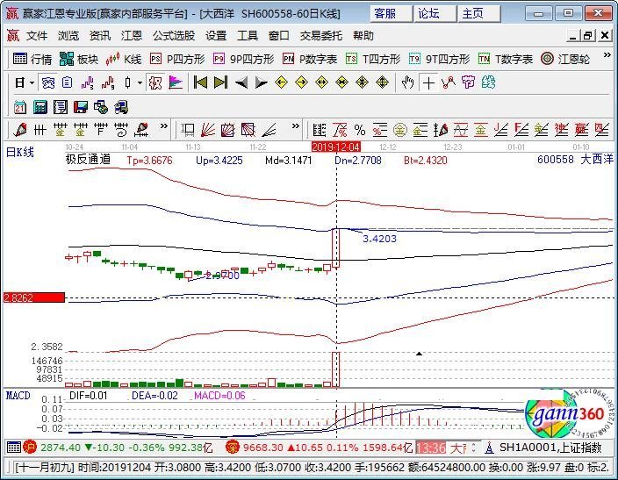Click the 600558 大西洋 stock name

(575, 160)
